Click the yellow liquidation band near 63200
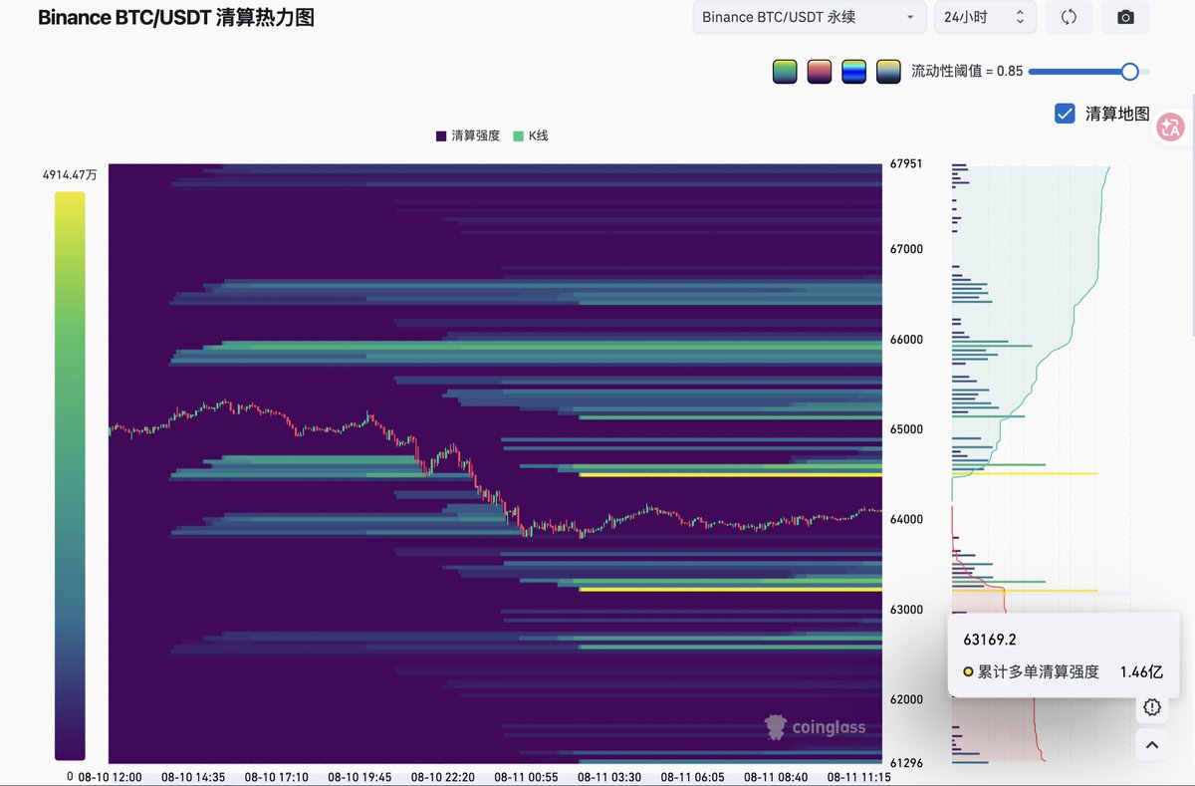 point(730,589)
